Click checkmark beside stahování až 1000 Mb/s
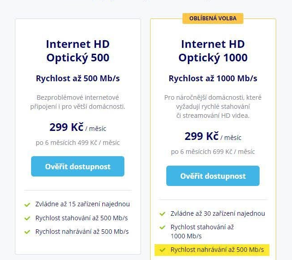The width and height of the screenshot is (292, 260). point(162,227)
